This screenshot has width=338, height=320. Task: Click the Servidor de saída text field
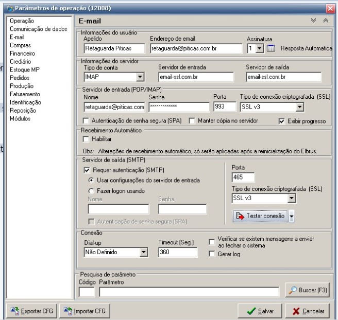click(283, 77)
